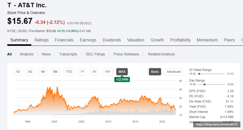
Task: Go to the Earnings tab
Action: tap(88, 40)
